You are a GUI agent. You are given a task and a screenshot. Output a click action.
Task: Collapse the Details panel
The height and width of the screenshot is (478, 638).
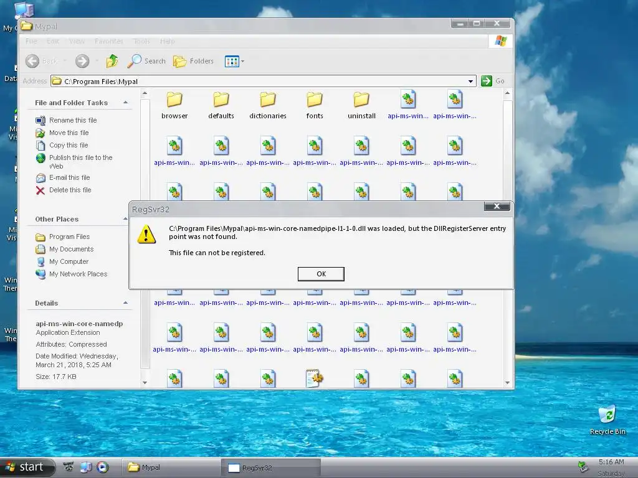click(125, 303)
